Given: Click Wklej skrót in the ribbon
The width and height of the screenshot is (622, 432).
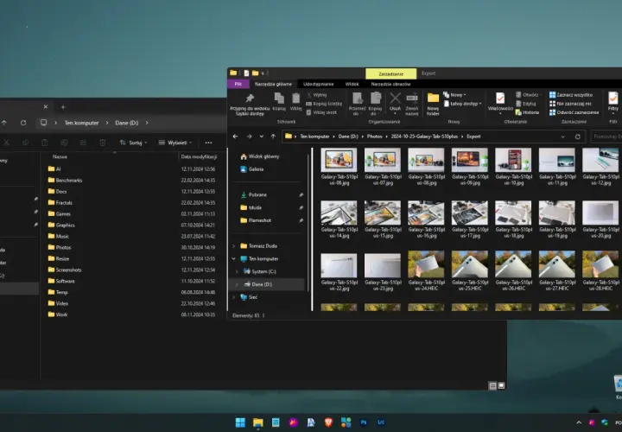Looking at the screenshot, I should point(321,112).
